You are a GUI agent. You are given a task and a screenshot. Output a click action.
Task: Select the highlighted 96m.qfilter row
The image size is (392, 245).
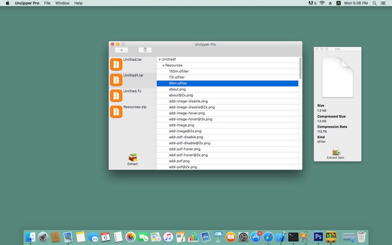tap(227, 83)
